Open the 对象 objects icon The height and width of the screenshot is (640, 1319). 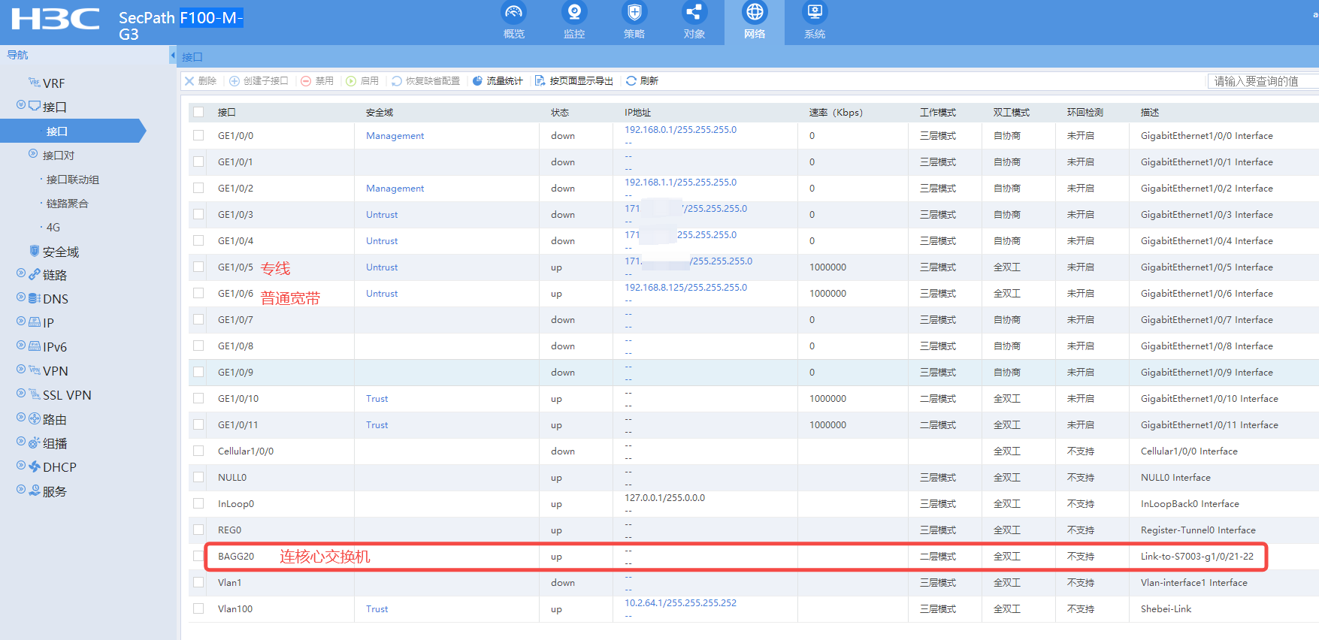(x=694, y=13)
